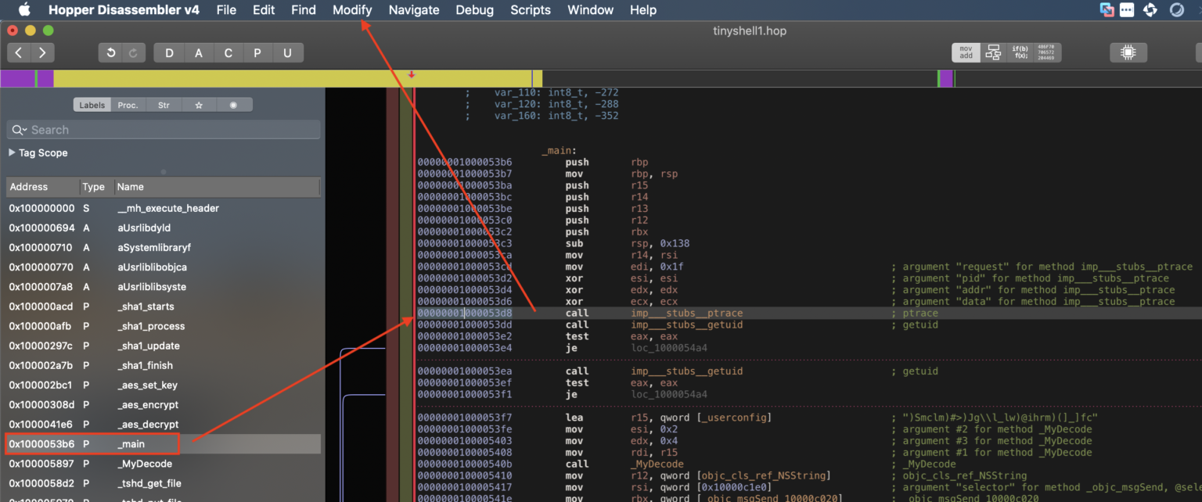Open the Scripts menu
The height and width of the screenshot is (502, 1202).
point(531,9)
